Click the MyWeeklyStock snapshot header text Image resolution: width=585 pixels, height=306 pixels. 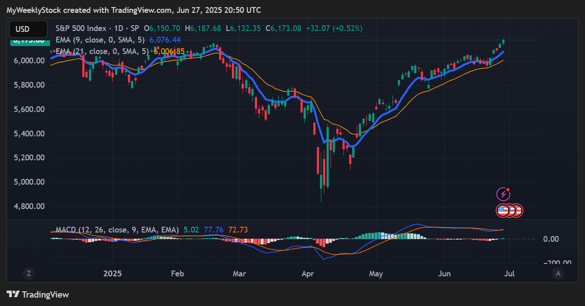point(134,10)
